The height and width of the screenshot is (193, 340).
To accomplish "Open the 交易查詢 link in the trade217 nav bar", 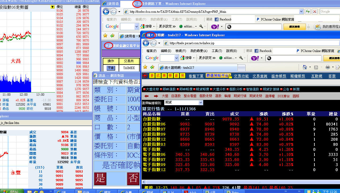I will coord(260,76).
